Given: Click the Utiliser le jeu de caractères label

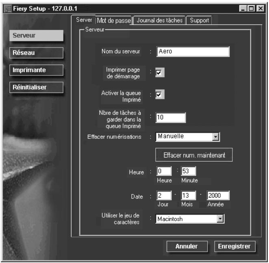Looking at the screenshot, I should (x=120, y=219).
